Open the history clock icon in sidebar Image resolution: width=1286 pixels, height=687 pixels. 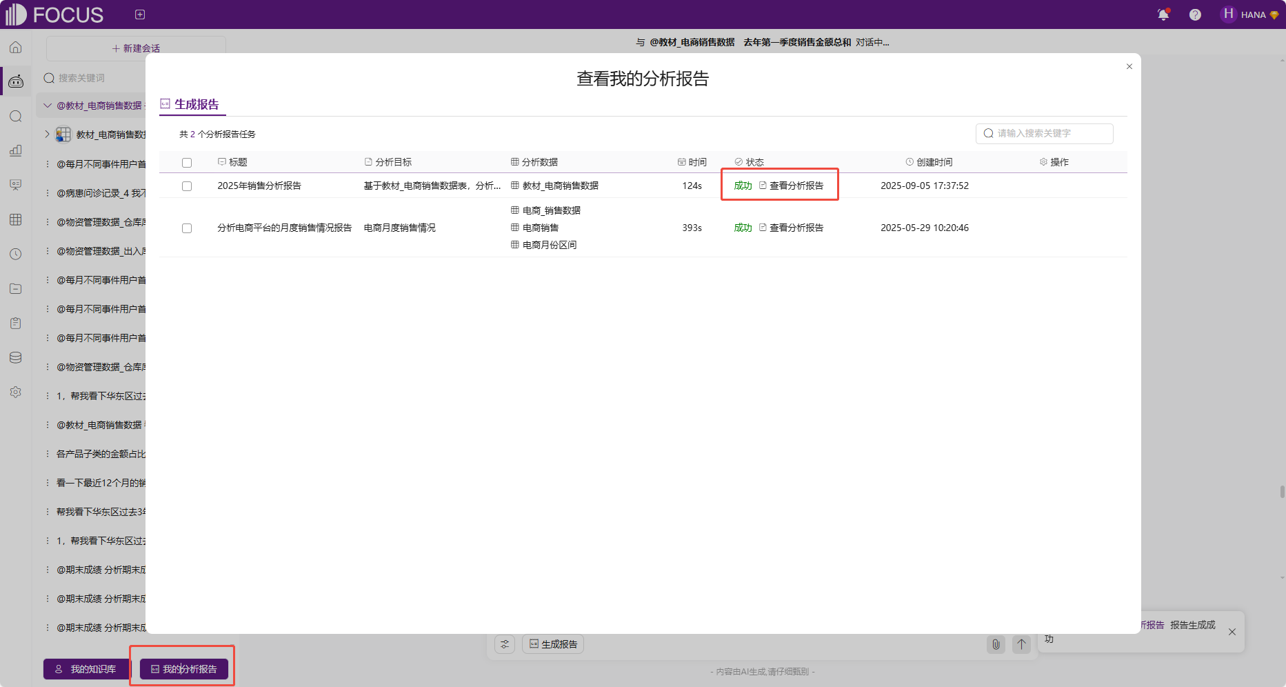(15, 254)
